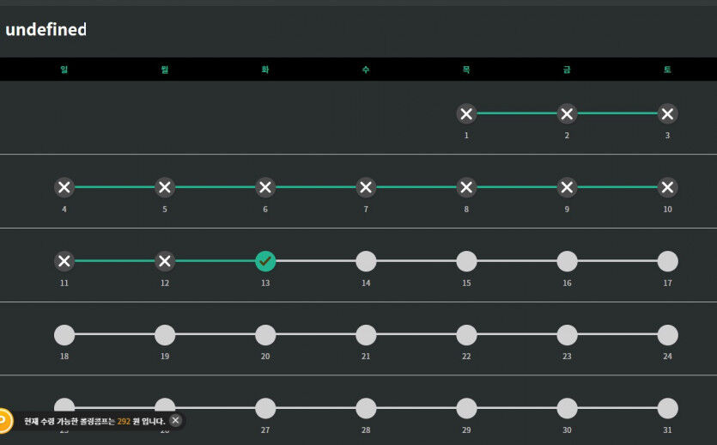This screenshot has width=717, height=445.
Task: Click the gray circle for day 23
Action: pos(567,335)
